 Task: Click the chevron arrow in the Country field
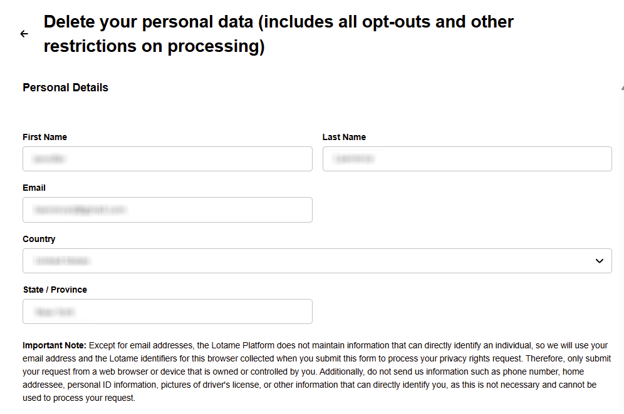600,261
